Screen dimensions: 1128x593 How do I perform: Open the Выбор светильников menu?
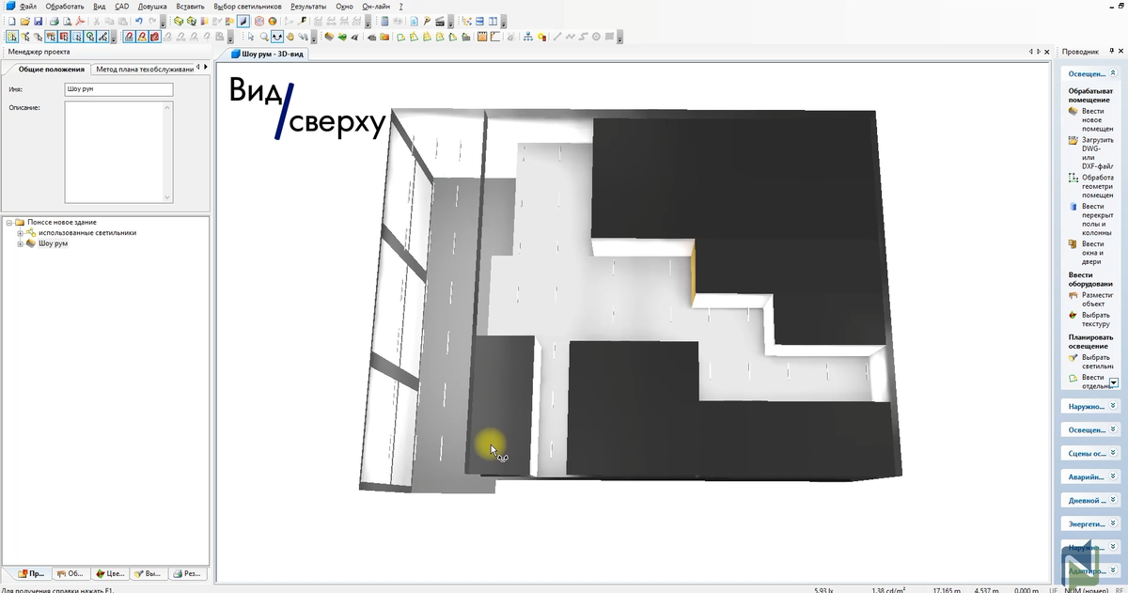point(248,6)
